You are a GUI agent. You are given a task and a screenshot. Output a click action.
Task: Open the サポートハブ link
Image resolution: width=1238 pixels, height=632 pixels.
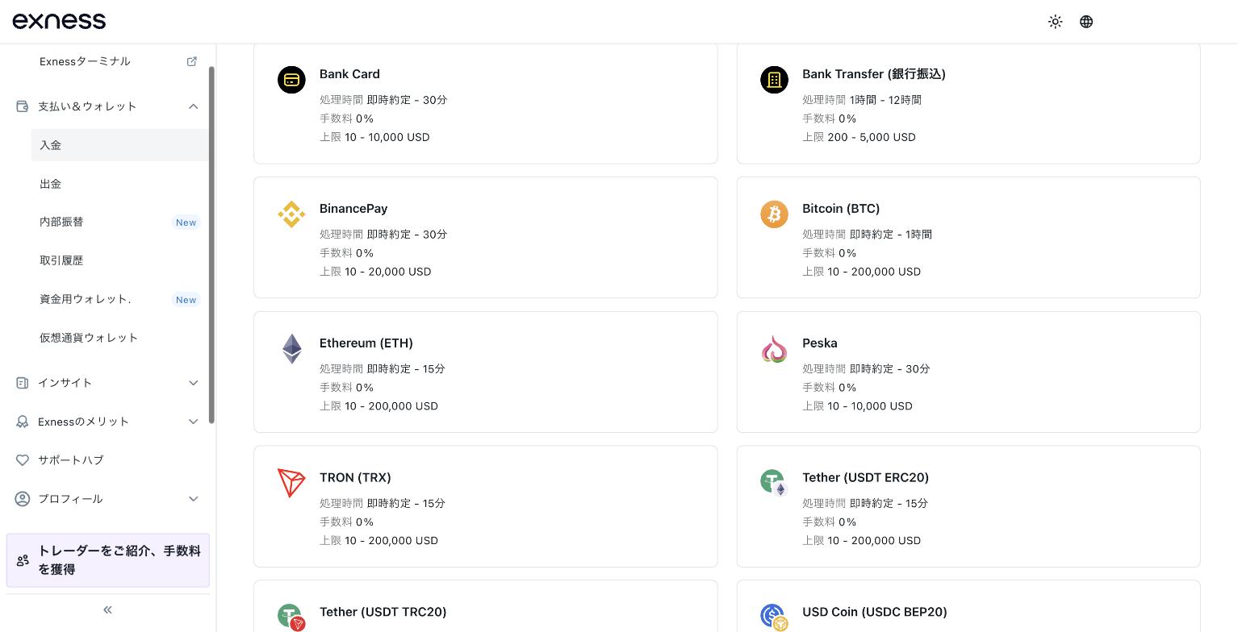tap(71, 460)
